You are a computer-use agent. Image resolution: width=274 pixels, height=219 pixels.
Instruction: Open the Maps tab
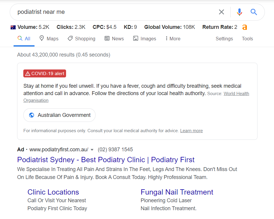[x=49, y=39]
